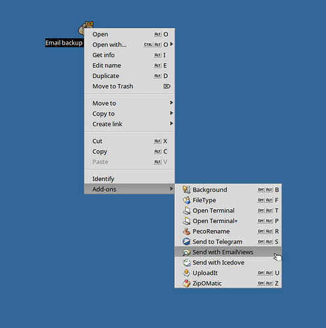Click the UploadIt icon
The image size is (326, 328).
186,273
